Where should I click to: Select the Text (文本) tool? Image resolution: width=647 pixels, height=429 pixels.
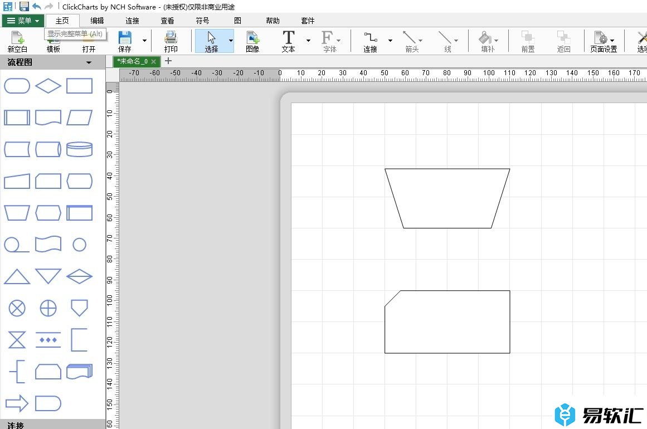coord(289,41)
